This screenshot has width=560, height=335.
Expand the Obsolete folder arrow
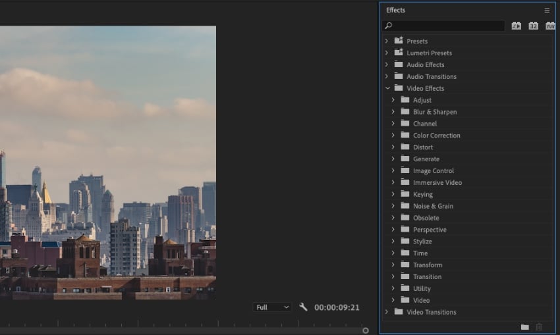pos(393,218)
